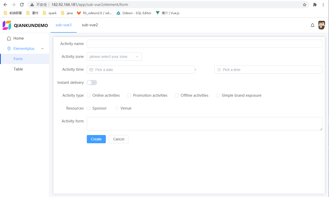Open the 素材 bookmark folder
The width and height of the screenshot is (329, 197).
[x=32, y=13]
